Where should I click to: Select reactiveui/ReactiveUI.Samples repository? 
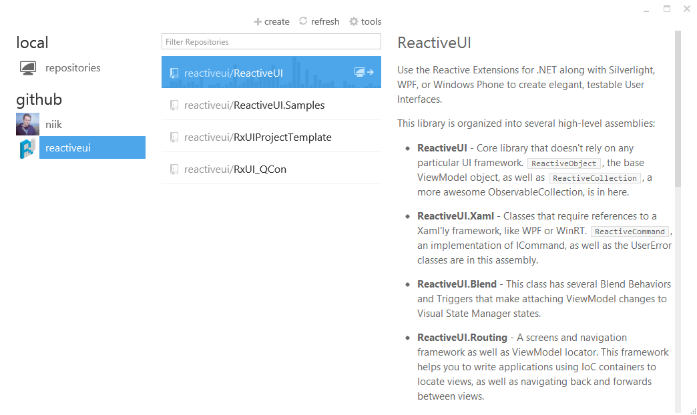click(271, 105)
